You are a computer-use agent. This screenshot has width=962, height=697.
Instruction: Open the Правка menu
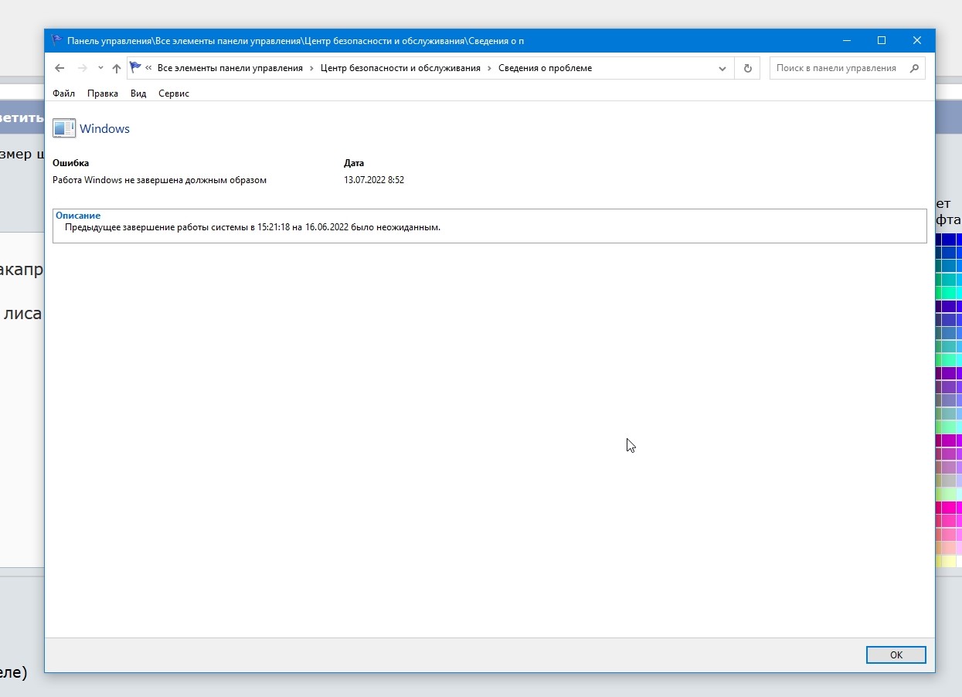pyautogui.click(x=103, y=93)
